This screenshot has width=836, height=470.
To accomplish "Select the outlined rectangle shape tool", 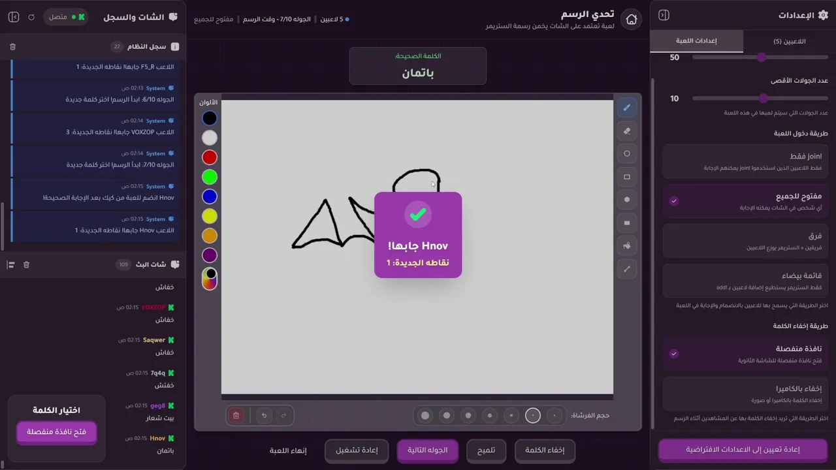I will pyautogui.click(x=627, y=177).
